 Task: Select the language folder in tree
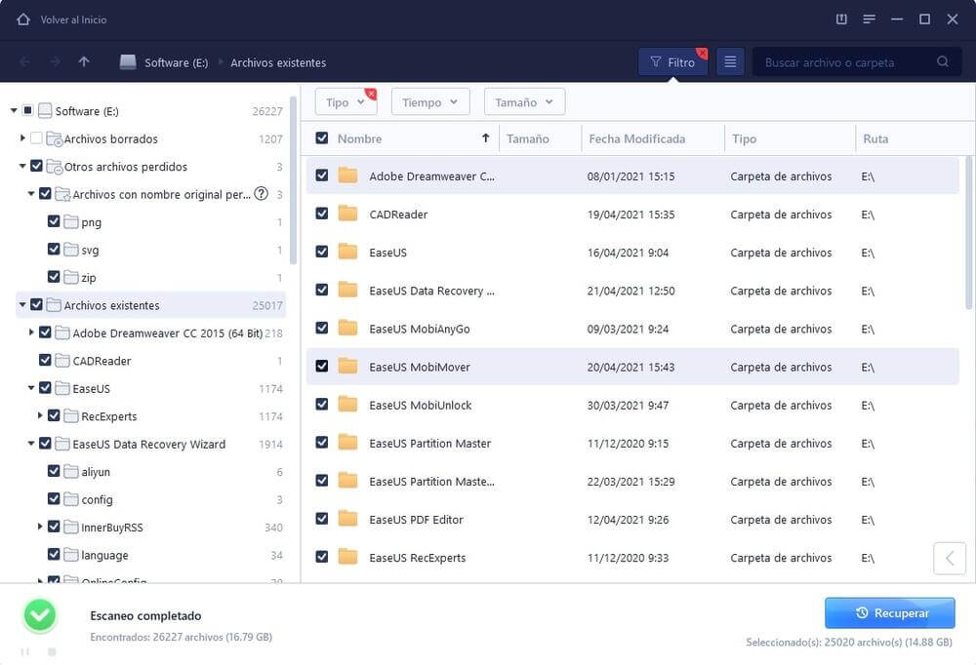pyautogui.click(x=104, y=555)
